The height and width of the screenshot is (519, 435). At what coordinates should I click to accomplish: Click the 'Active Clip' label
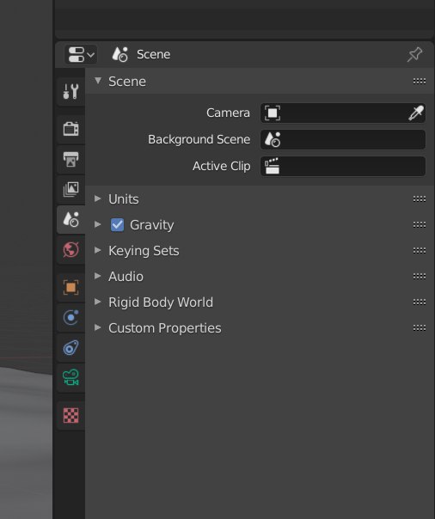coord(222,166)
